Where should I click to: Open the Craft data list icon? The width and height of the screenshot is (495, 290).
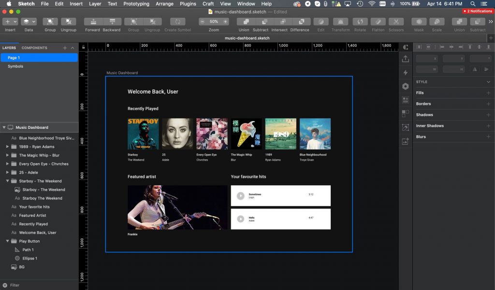(x=406, y=100)
